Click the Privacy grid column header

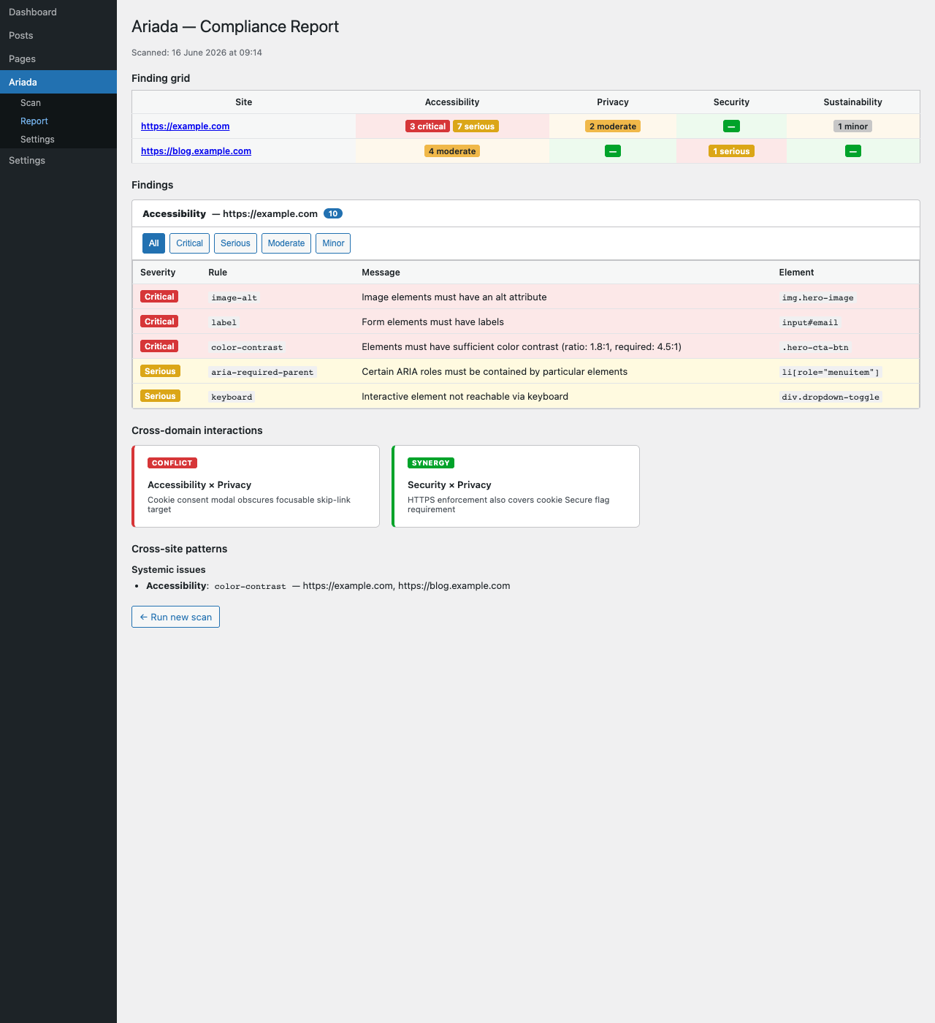point(613,102)
